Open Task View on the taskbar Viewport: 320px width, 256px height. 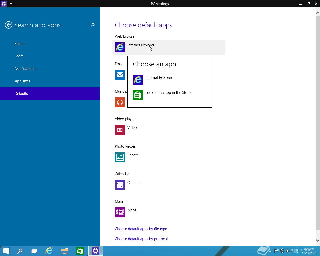click(34, 251)
